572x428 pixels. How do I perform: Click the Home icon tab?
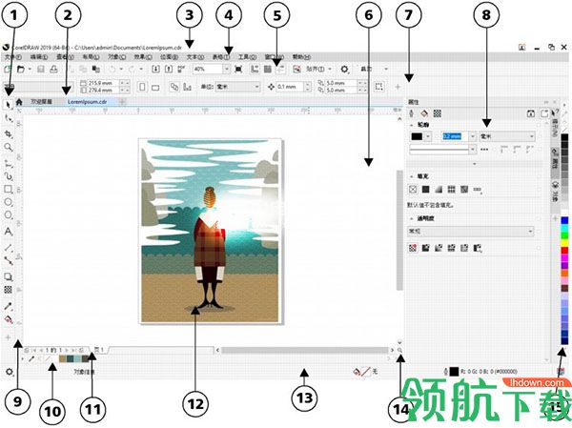coord(19,102)
